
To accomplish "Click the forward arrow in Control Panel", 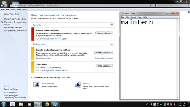I will point(6,5).
